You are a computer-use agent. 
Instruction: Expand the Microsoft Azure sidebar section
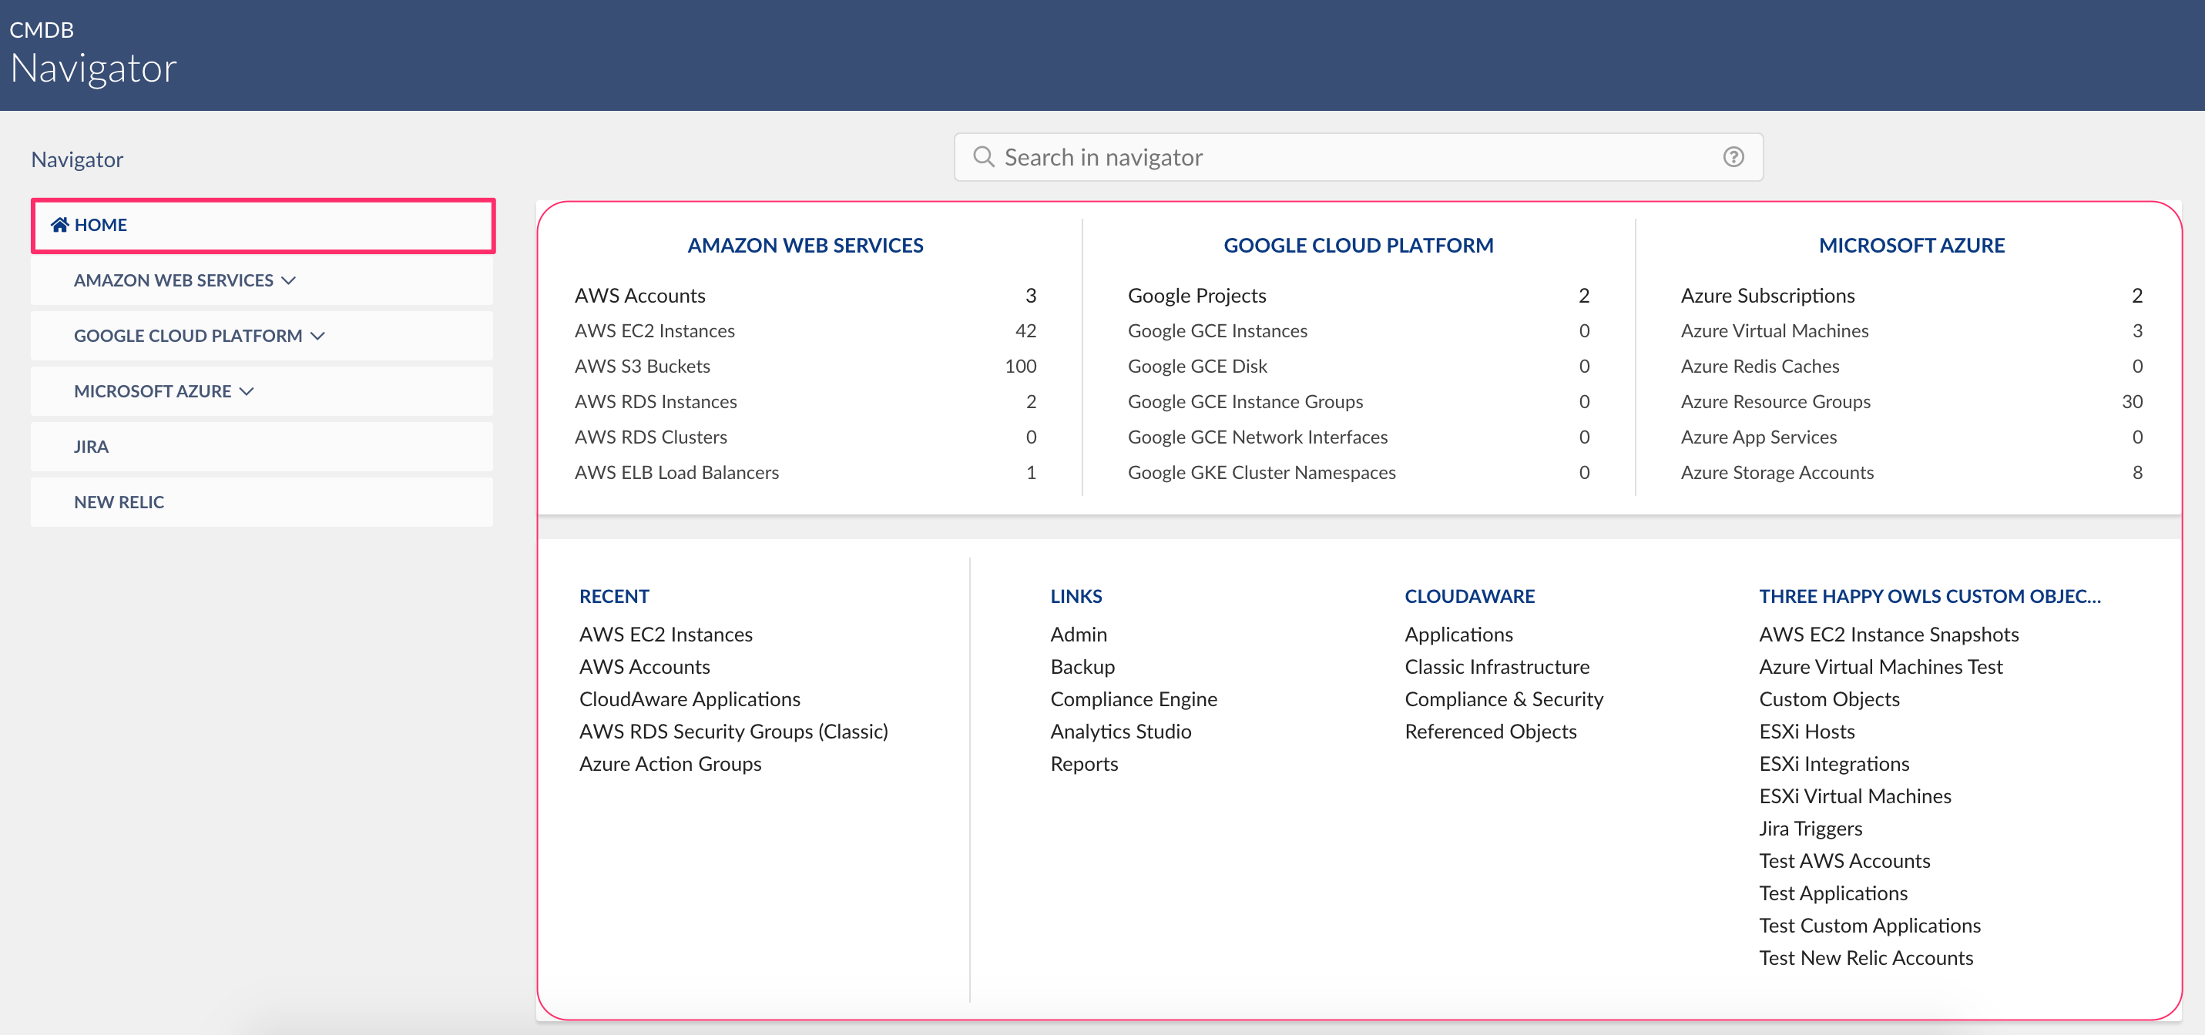click(x=247, y=391)
